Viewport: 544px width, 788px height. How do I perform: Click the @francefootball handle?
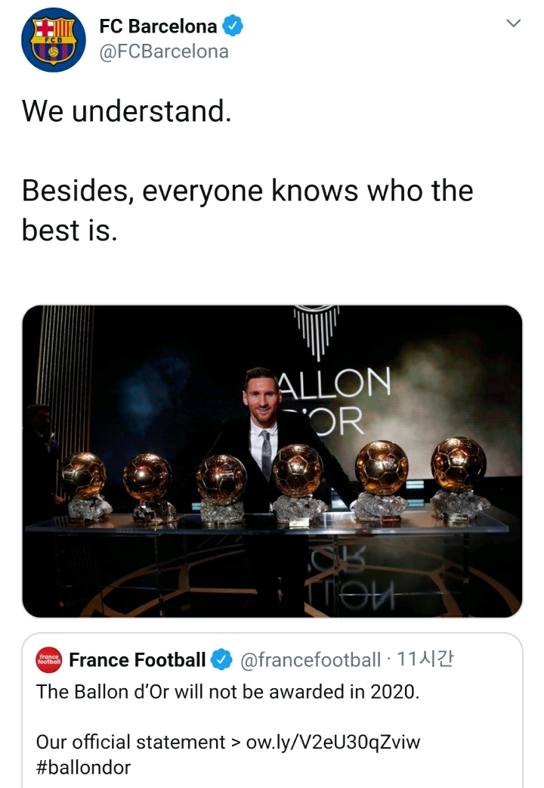[x=311, y=660]
